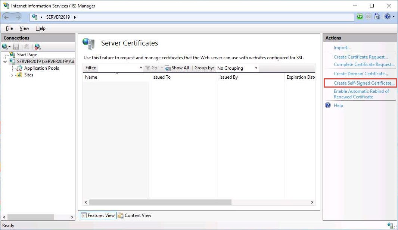Open the File menu
Viewport: 398px width, 230px height.
pyautogui.click(x=9, y=28)
